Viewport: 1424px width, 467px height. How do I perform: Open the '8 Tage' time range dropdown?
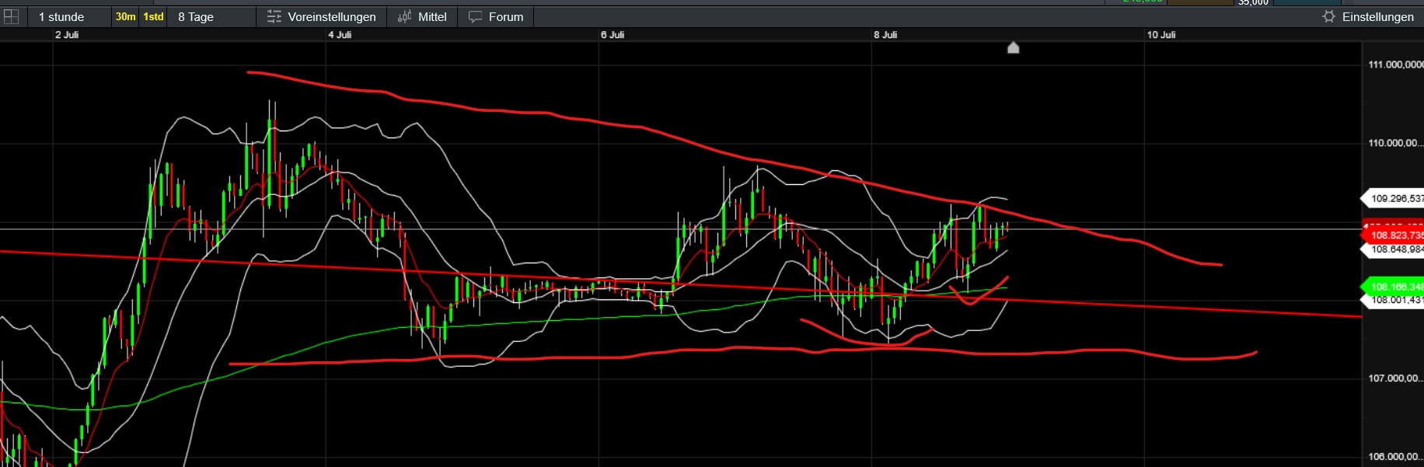(x=196, y=16)
